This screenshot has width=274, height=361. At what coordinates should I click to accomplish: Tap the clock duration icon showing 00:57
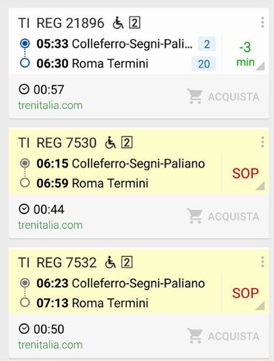(x=24, y=89)
